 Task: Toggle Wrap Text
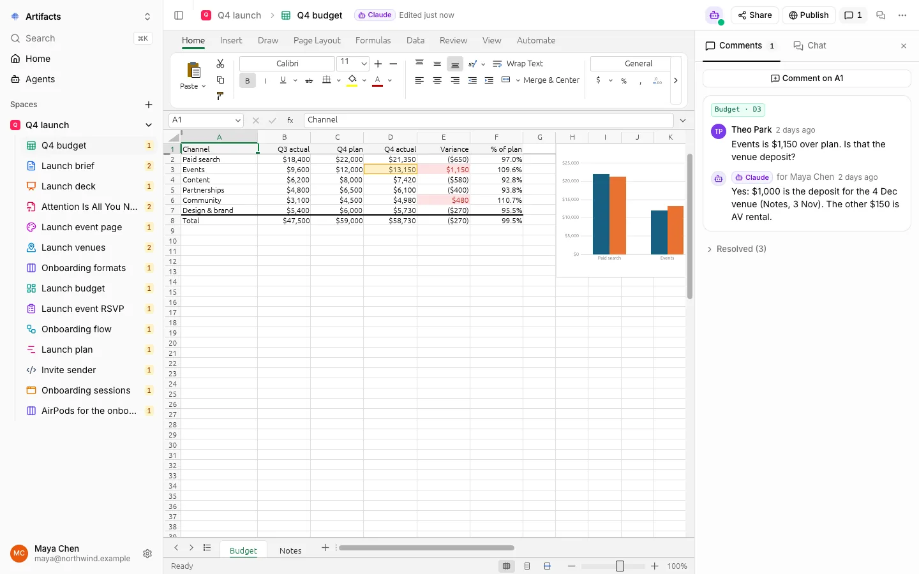[x=518, y=64]
